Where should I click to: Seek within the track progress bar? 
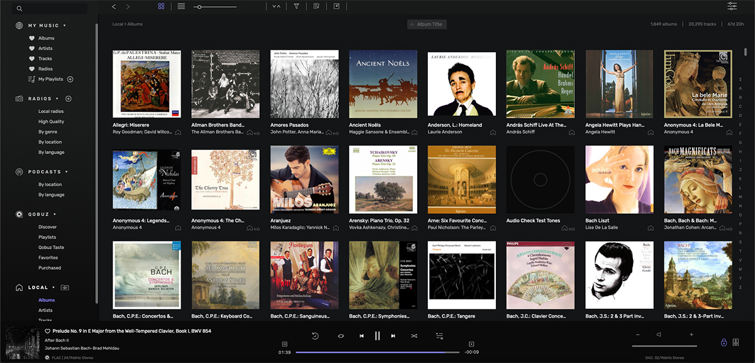tap(377, 352)
